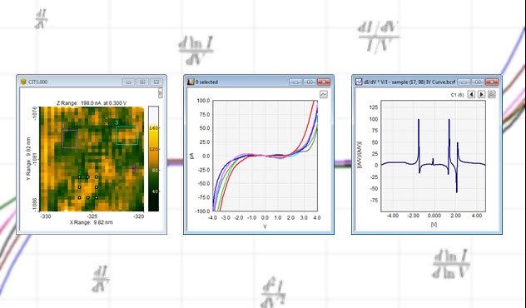Maximize the '0 selected' window
Viewport: 526px width, 308px height.
310,82
